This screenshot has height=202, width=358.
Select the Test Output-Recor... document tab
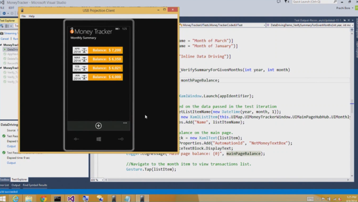[x=317, y=20]
